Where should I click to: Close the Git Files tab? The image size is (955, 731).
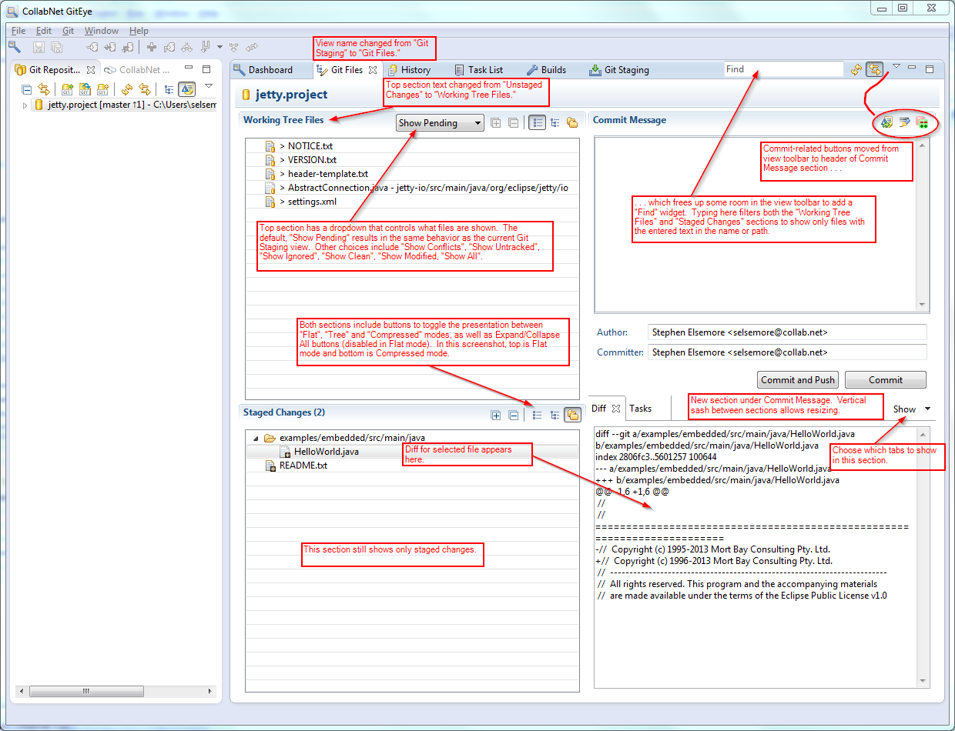point(373,69)
